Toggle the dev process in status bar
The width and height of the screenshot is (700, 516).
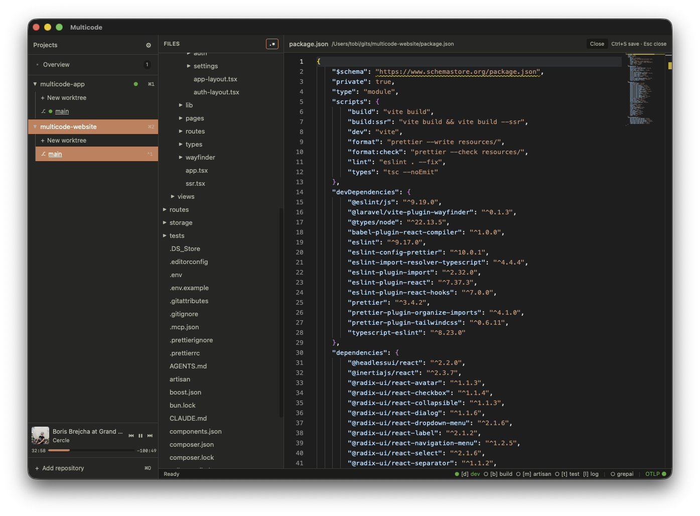(467, 474)
